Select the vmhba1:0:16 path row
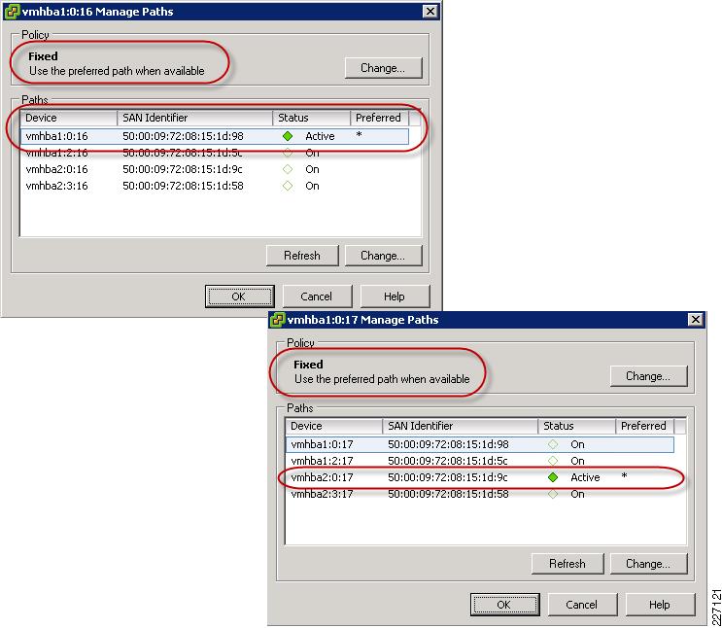The height and width of the screenshot is (628, 722). click(x=215, y=136)
